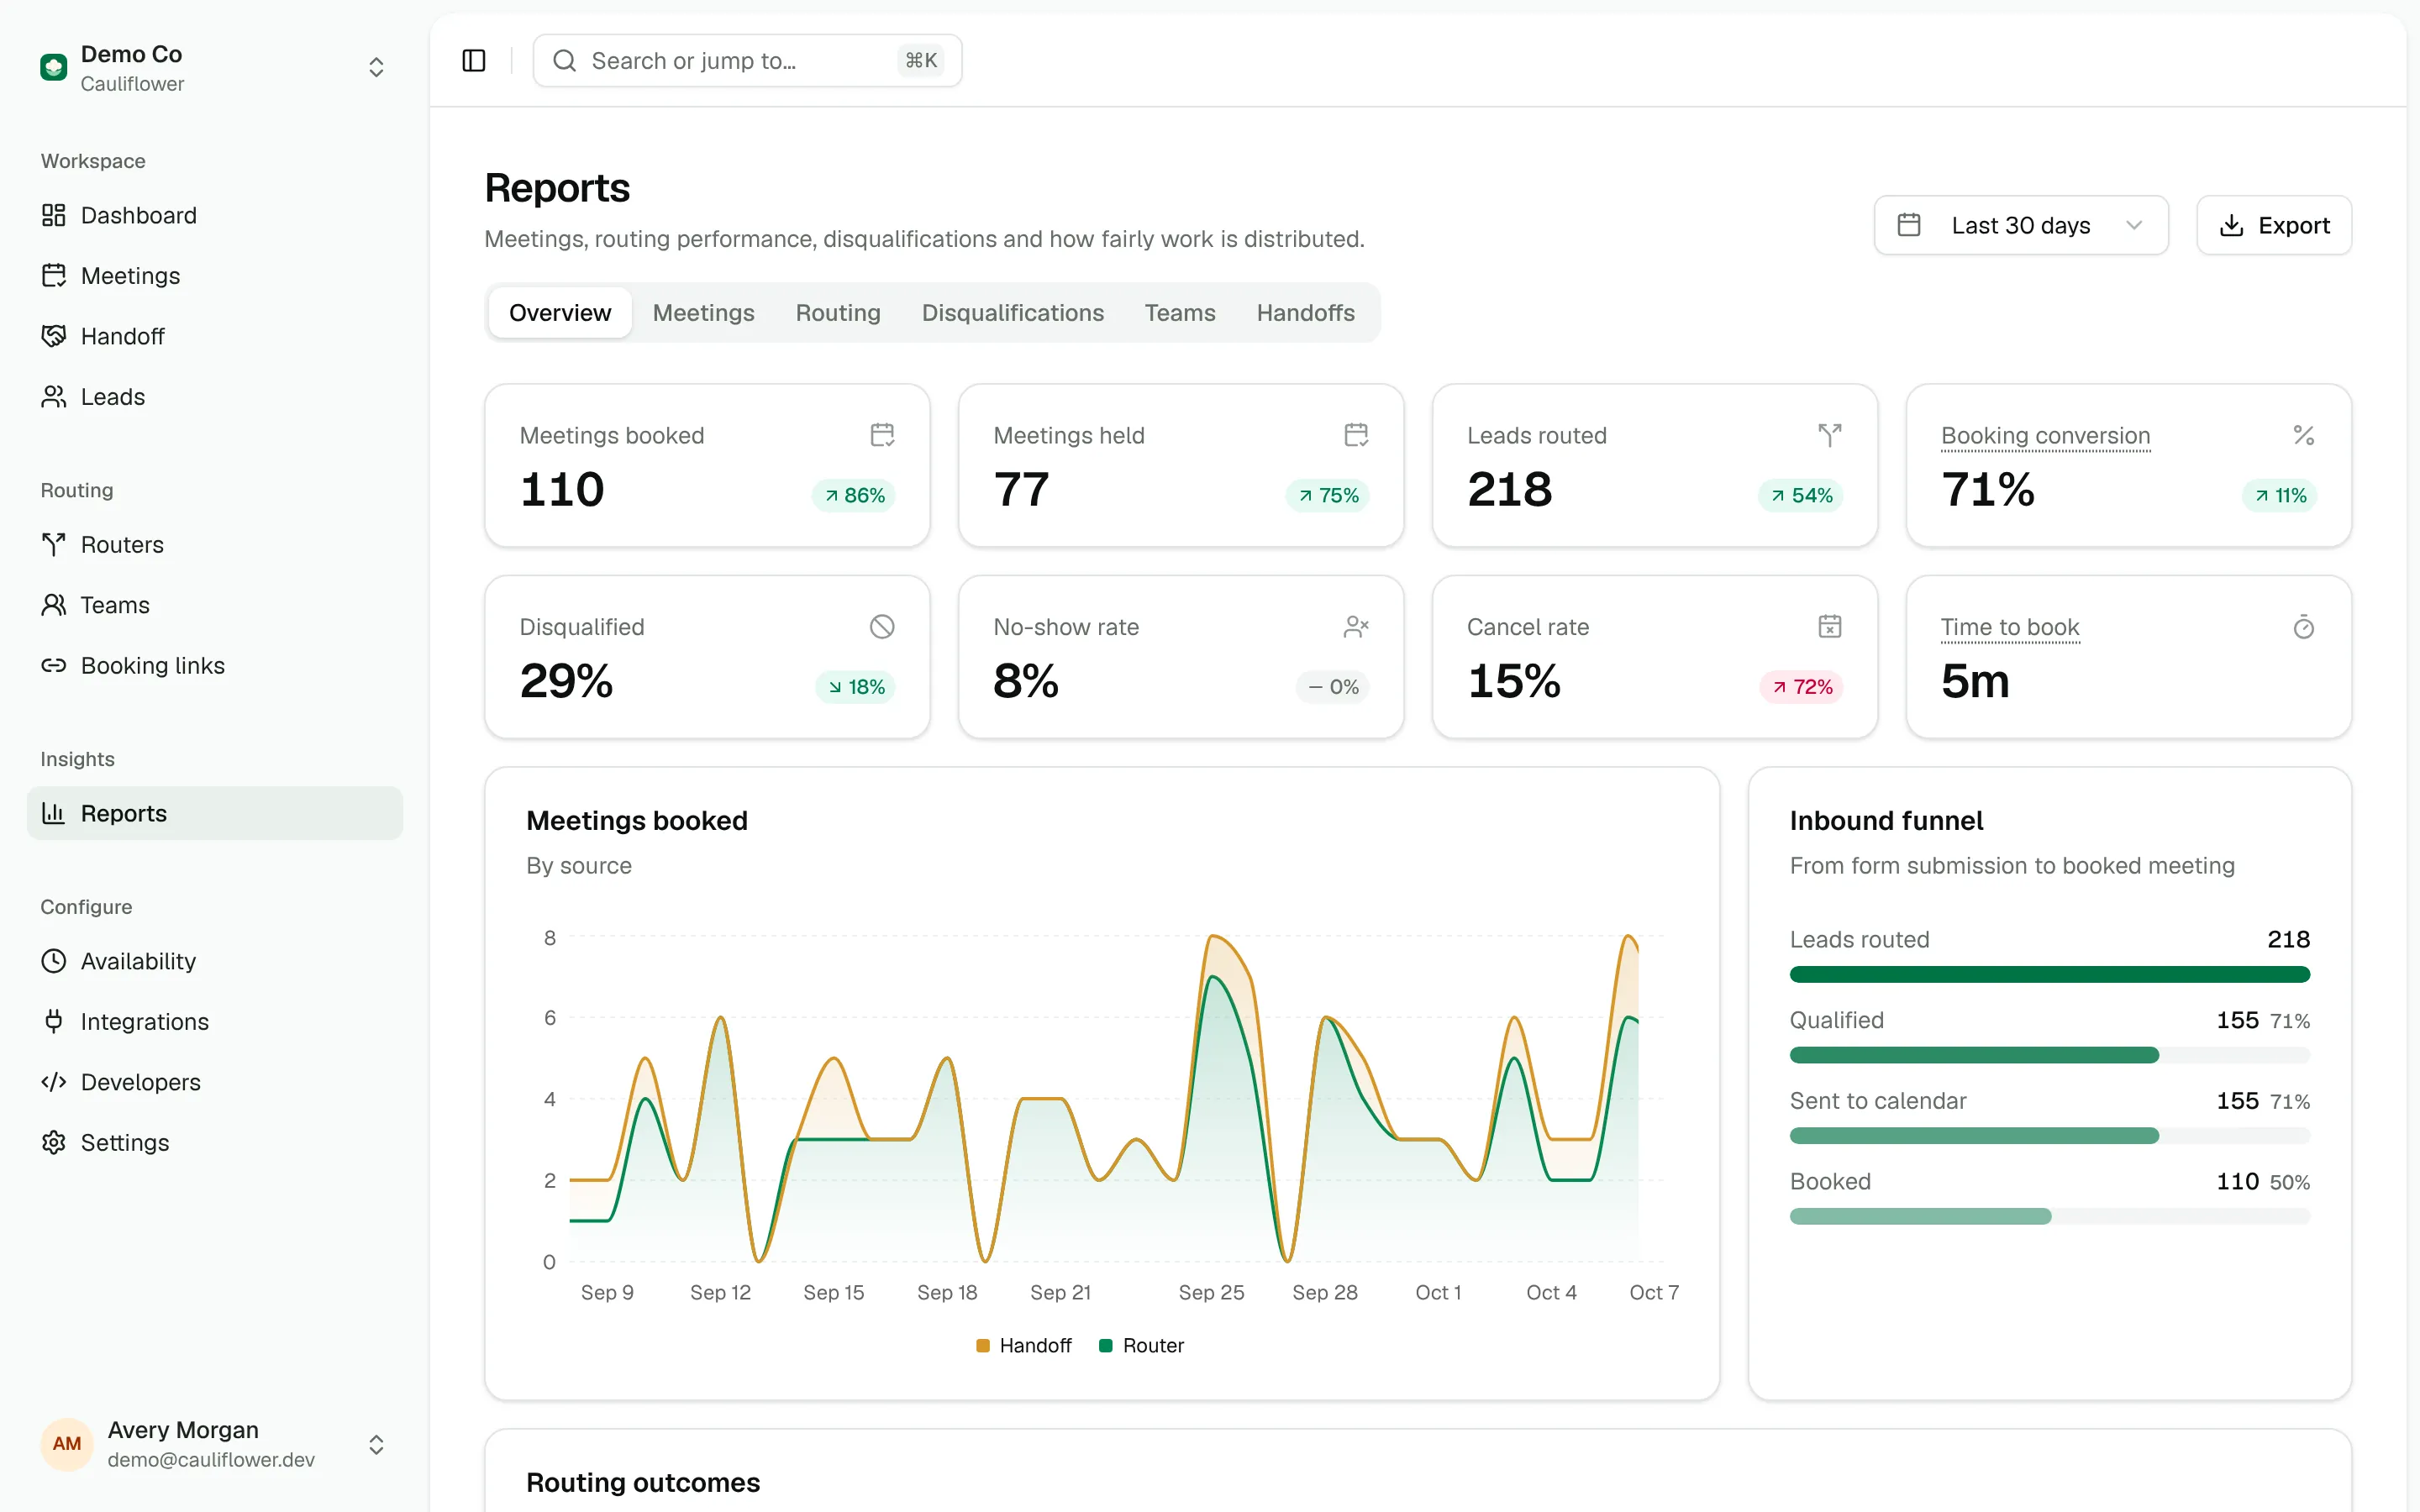Viewport: 2420px width, 1512px height.
Task: Open Dashboard in the sidebar
Action: 214,215
